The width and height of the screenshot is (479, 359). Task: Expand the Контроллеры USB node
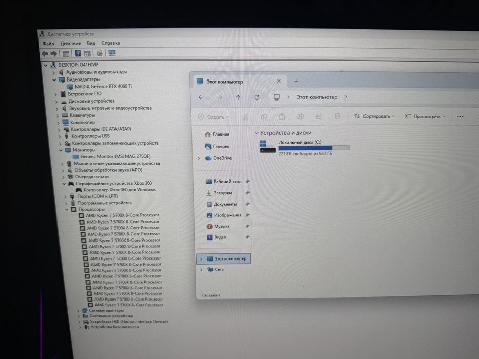59,136
